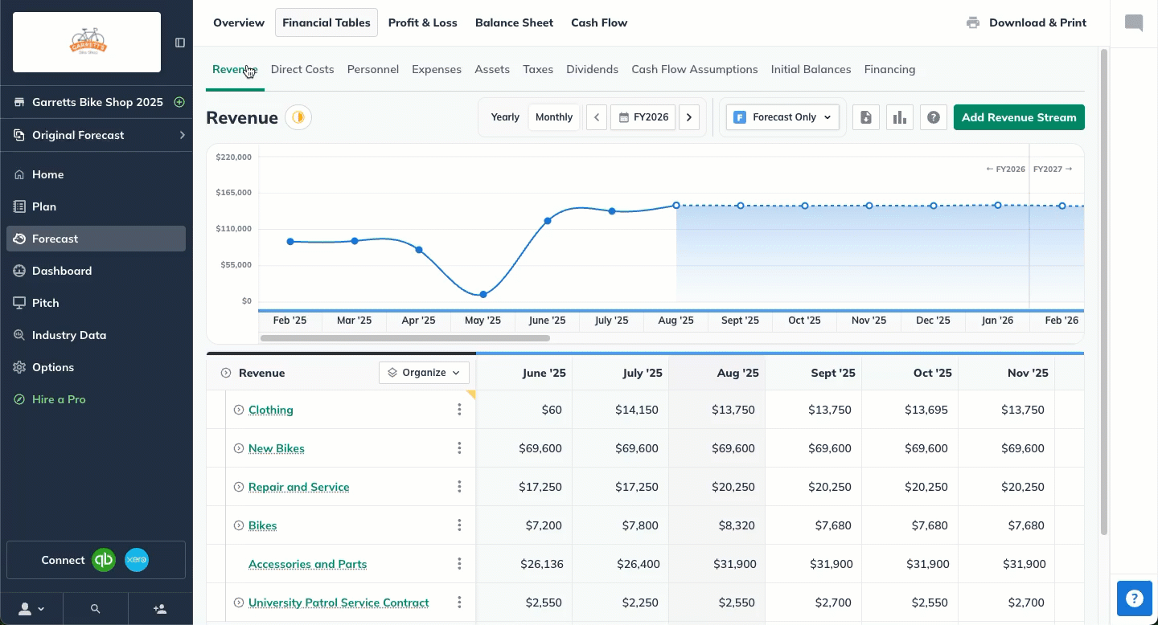
Task: Click the export download icon beside Forecast Only
Action: (865, 117)
